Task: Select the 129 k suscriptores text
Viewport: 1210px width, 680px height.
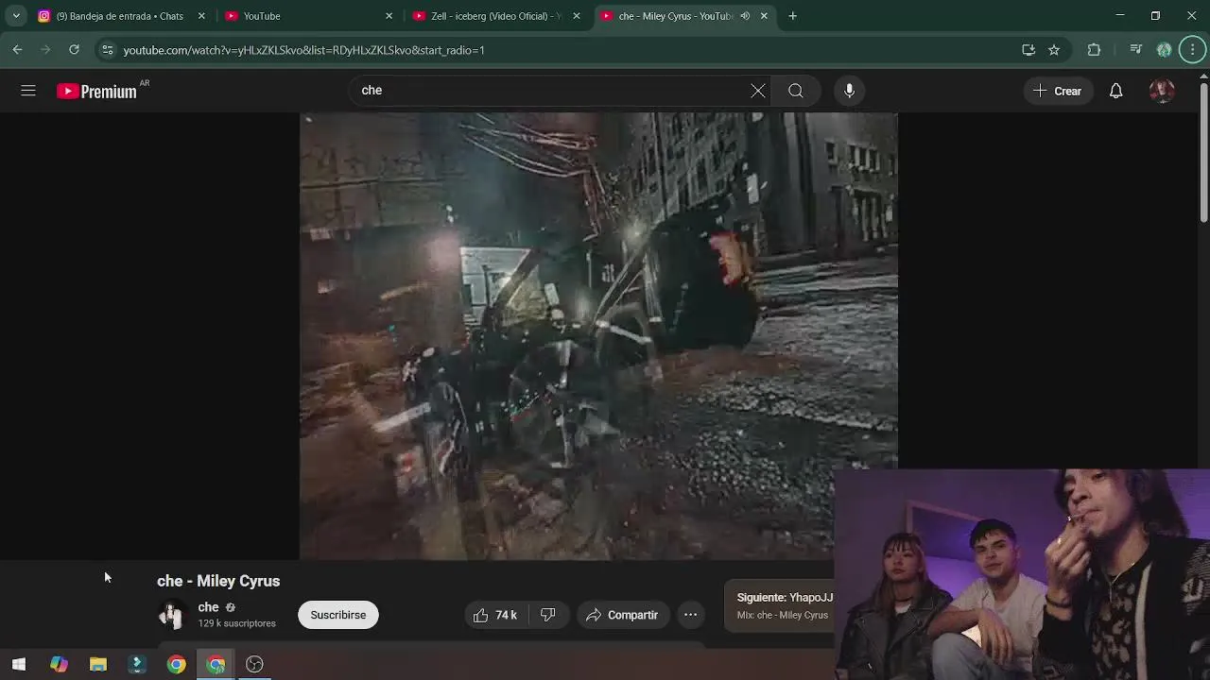Action: point(236,623)
